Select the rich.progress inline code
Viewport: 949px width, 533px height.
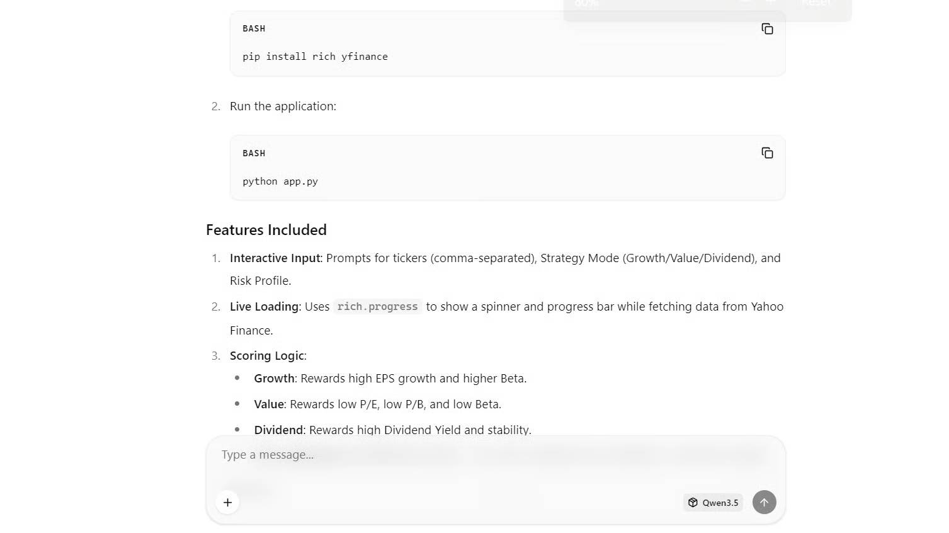tap(377, 306)
